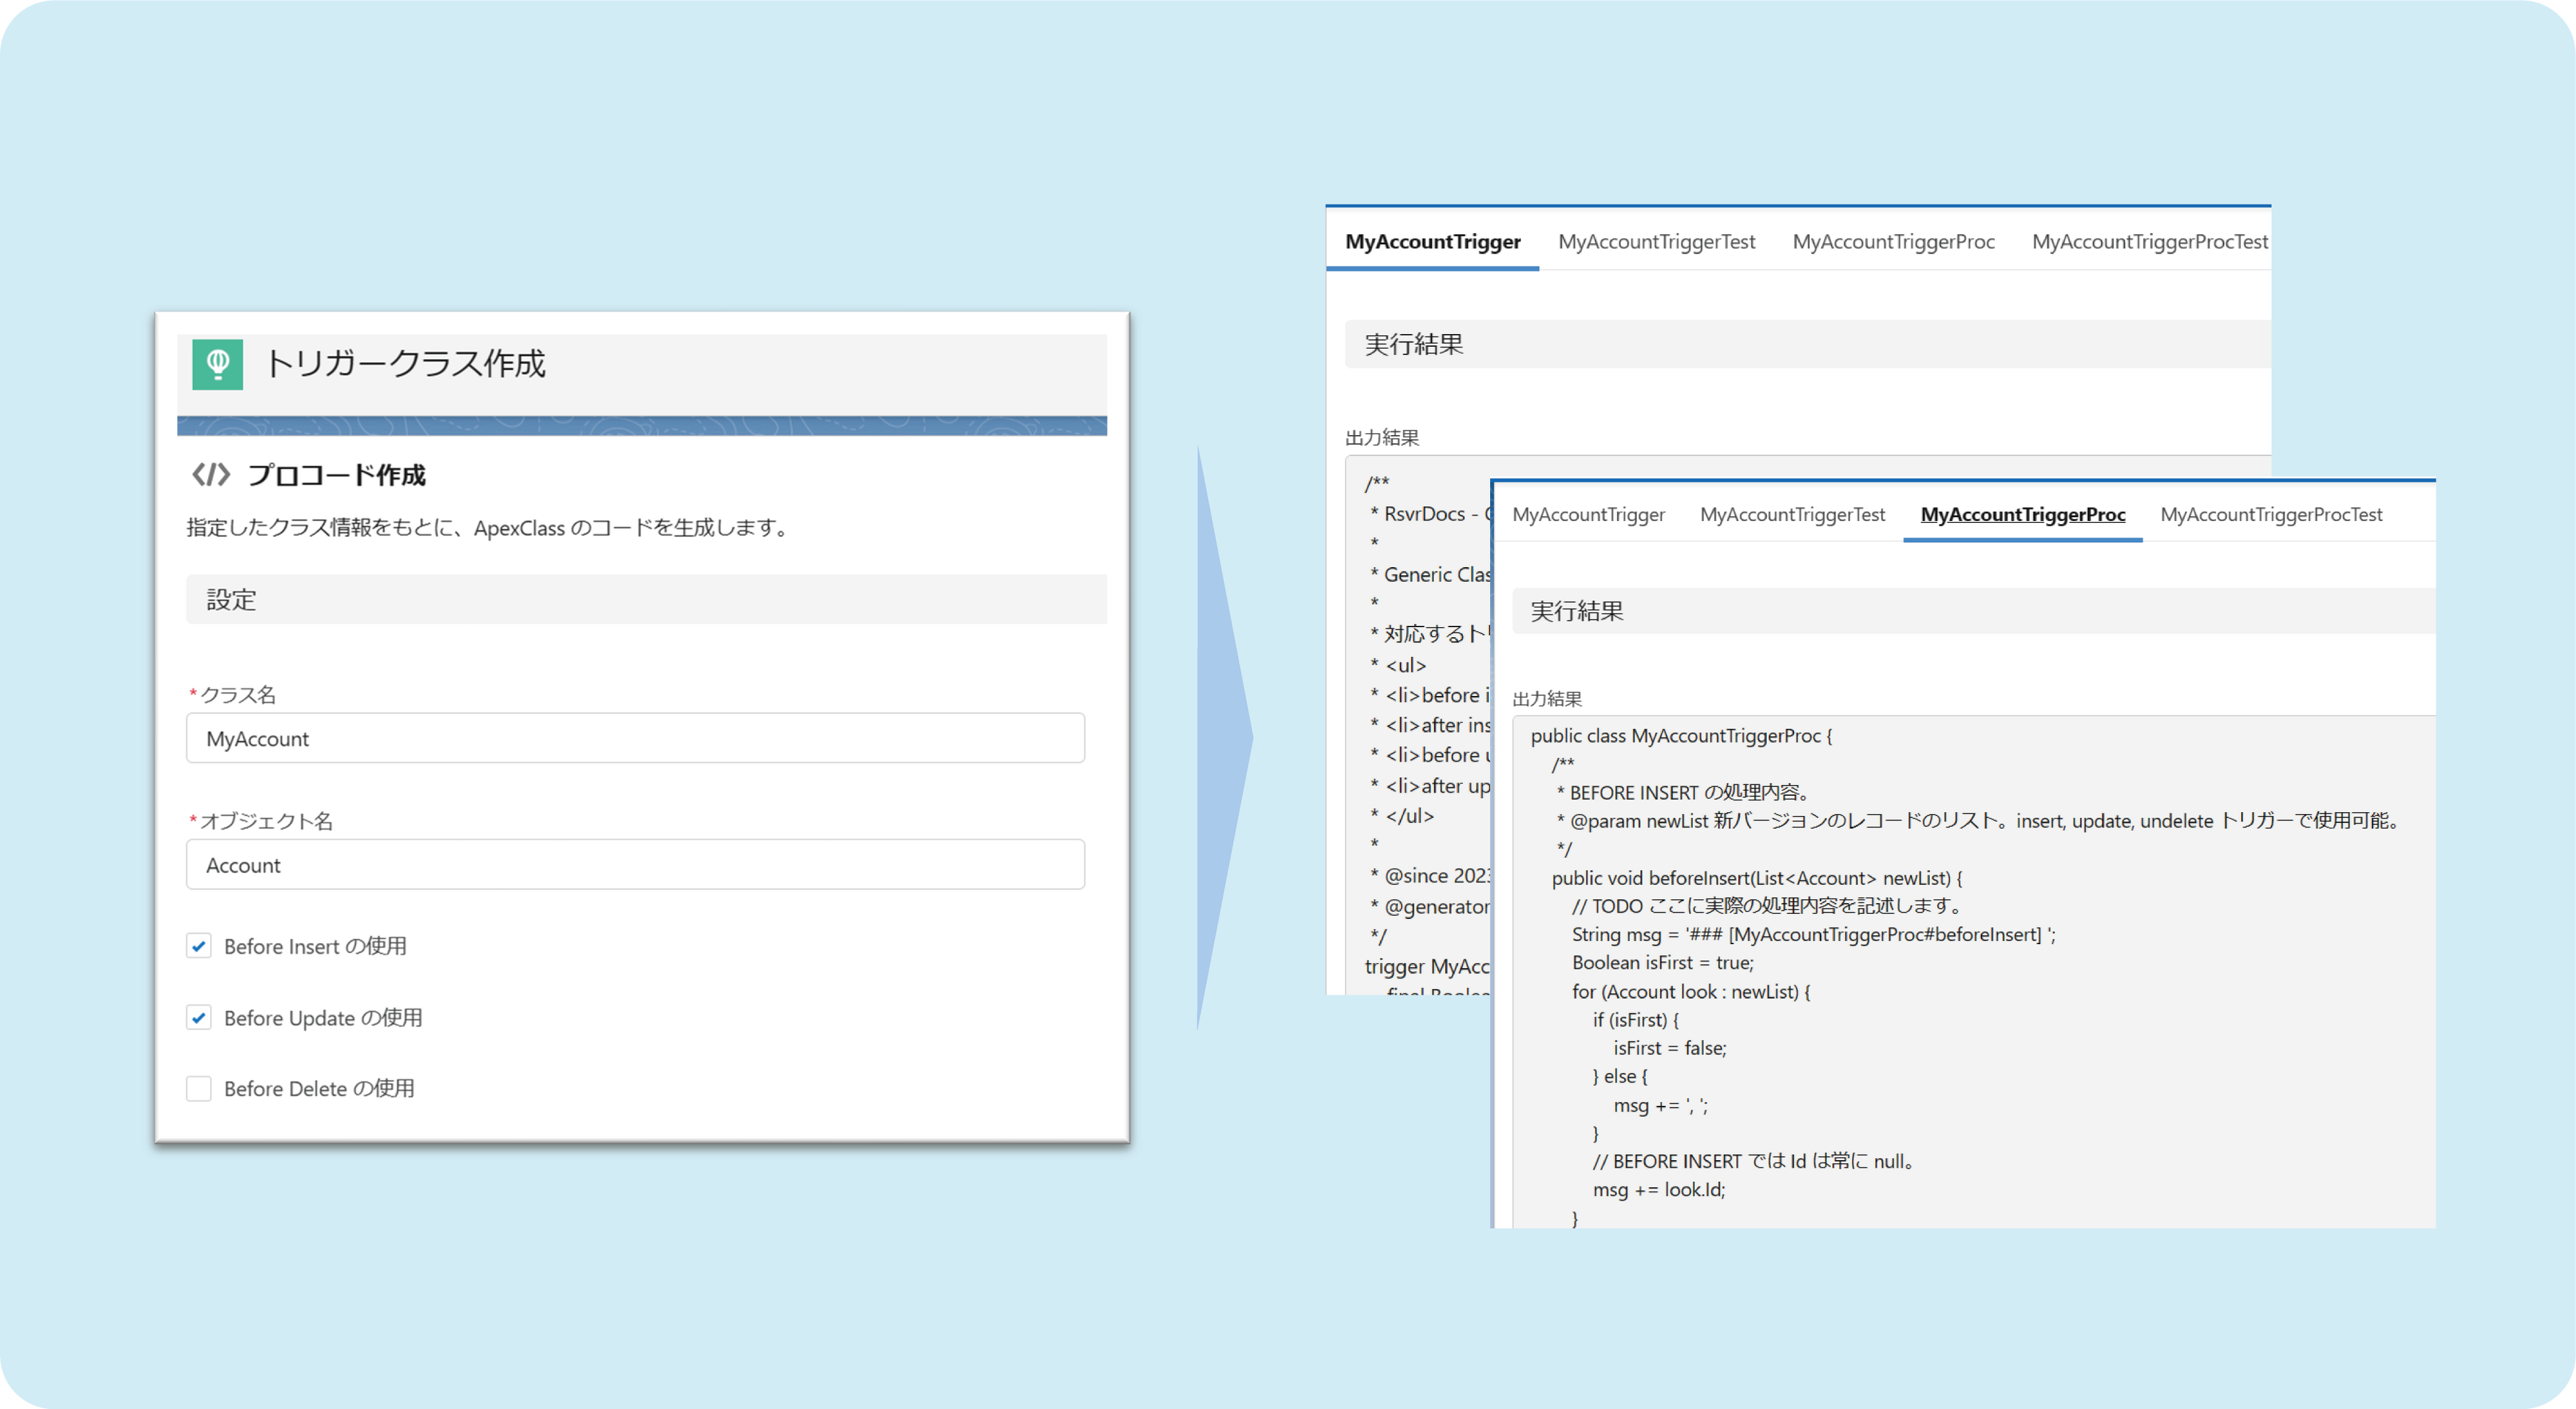
Task: Click the green balloon app icon
Action: point(217,364)
